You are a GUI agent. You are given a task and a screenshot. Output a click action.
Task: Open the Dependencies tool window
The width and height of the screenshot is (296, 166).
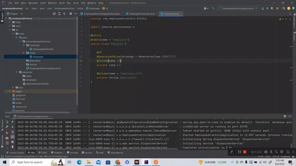[x=115, y=153]
